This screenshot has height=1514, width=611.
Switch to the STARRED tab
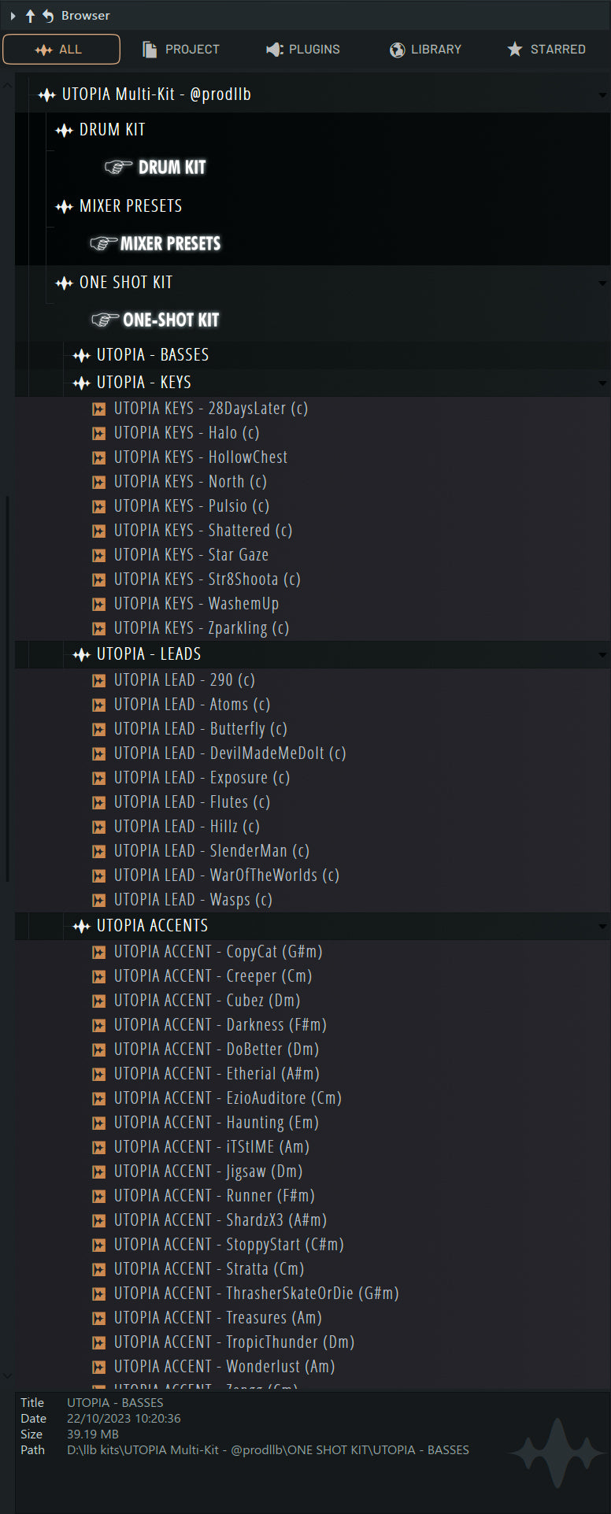click(x=546, y=50)
